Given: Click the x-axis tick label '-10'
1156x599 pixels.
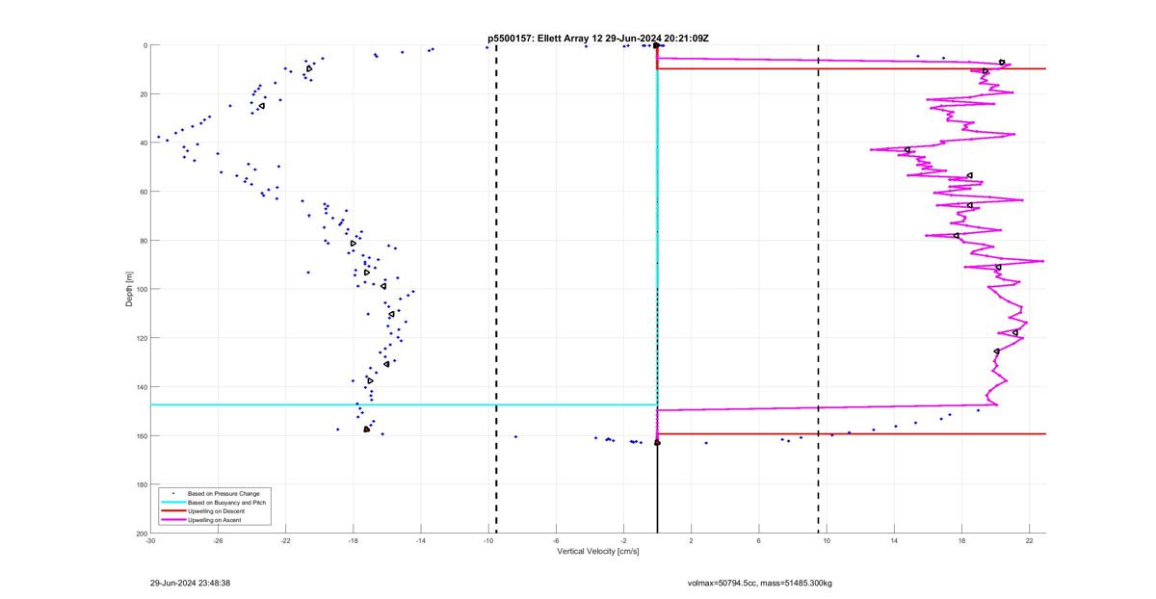Looking at the screenshot, I should click(487, 541).
